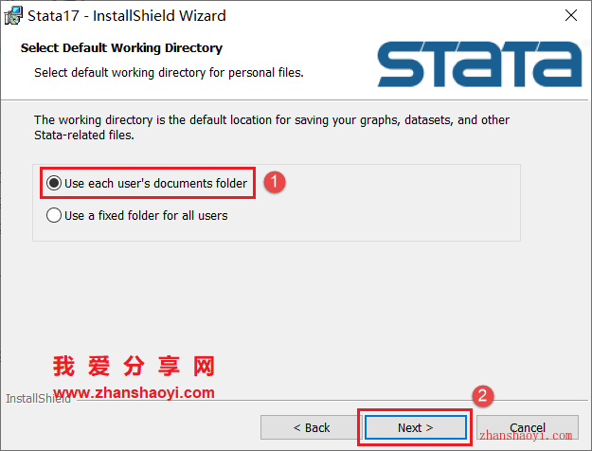Screen dimensions: 592x451
Task: Click the 'Select Default Working Directory' heading
Action: (121, 48)
